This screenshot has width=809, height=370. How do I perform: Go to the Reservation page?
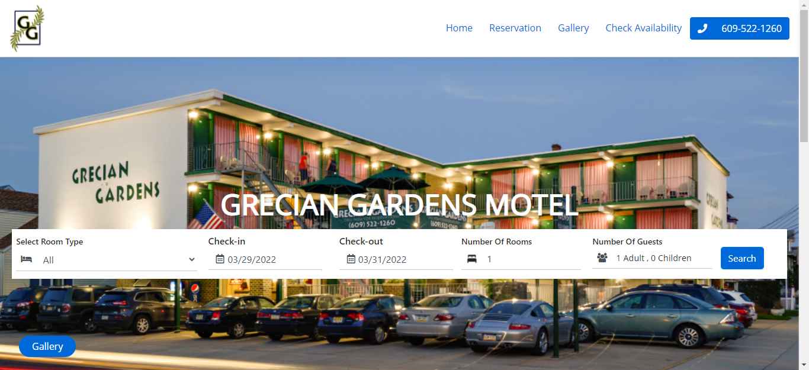(x=515, y=28)
